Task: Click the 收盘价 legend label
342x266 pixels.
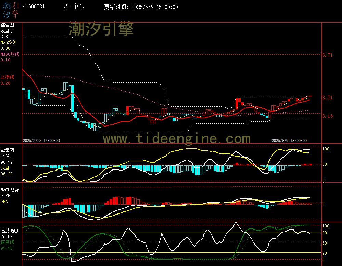Action: click(8, 31)
